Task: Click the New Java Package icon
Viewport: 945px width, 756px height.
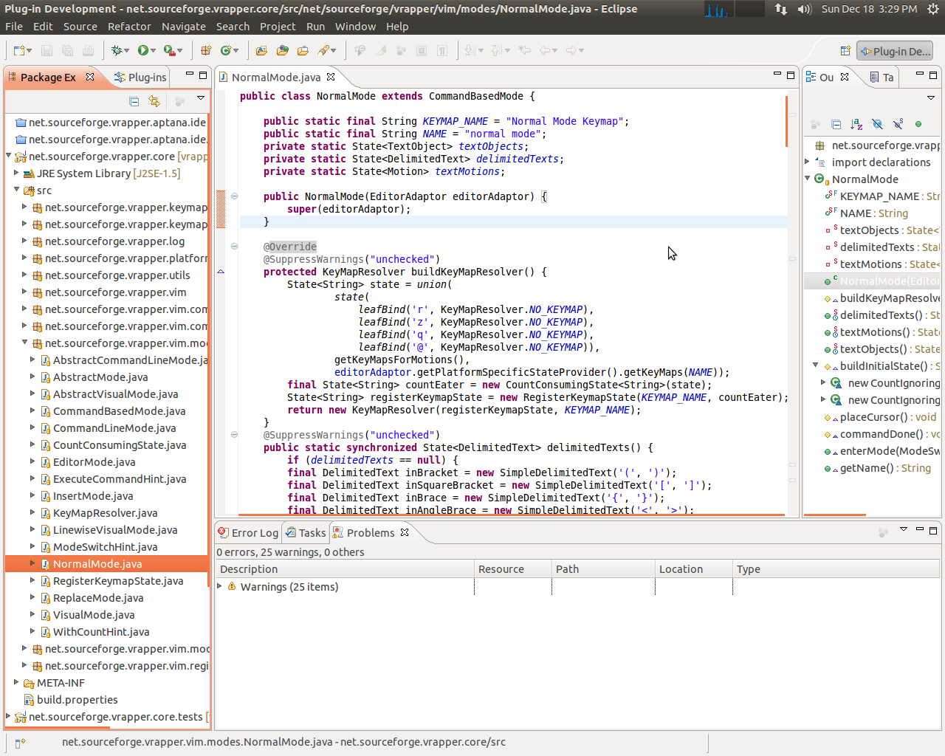Action: tap(206, 50)
